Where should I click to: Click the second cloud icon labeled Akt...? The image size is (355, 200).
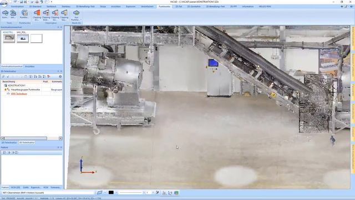(13, 13)
